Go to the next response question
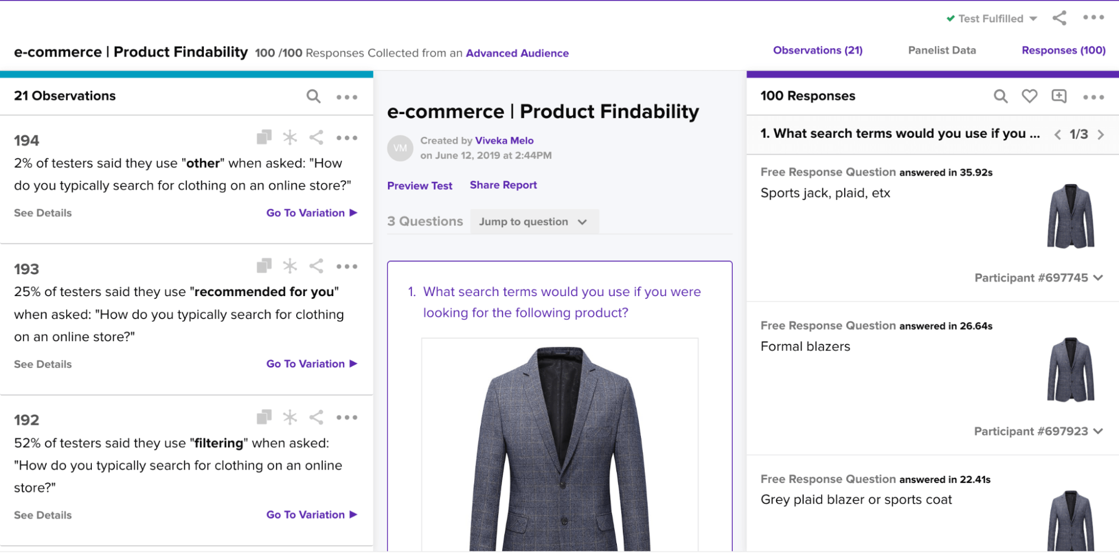This screenshot has width=1119, height=553. tap(1101, 134)
